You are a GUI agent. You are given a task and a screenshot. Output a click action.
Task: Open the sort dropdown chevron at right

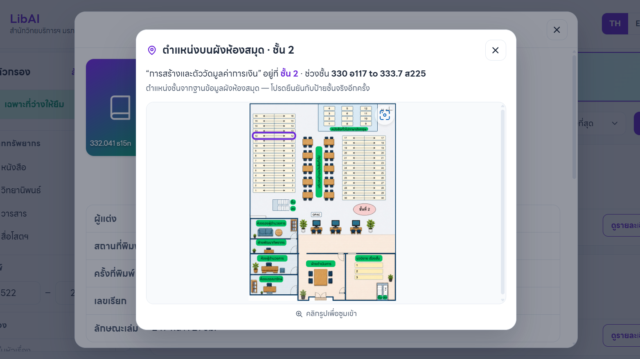(x=615, y=123)
